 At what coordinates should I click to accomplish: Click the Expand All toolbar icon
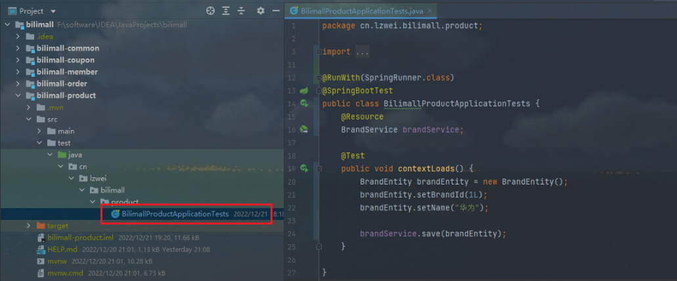point(226,11)
